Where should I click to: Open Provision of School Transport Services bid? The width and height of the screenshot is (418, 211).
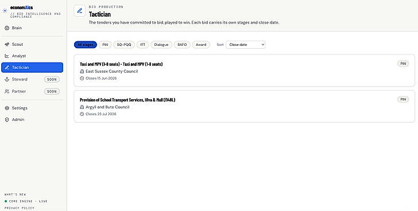tap(244, 106)
